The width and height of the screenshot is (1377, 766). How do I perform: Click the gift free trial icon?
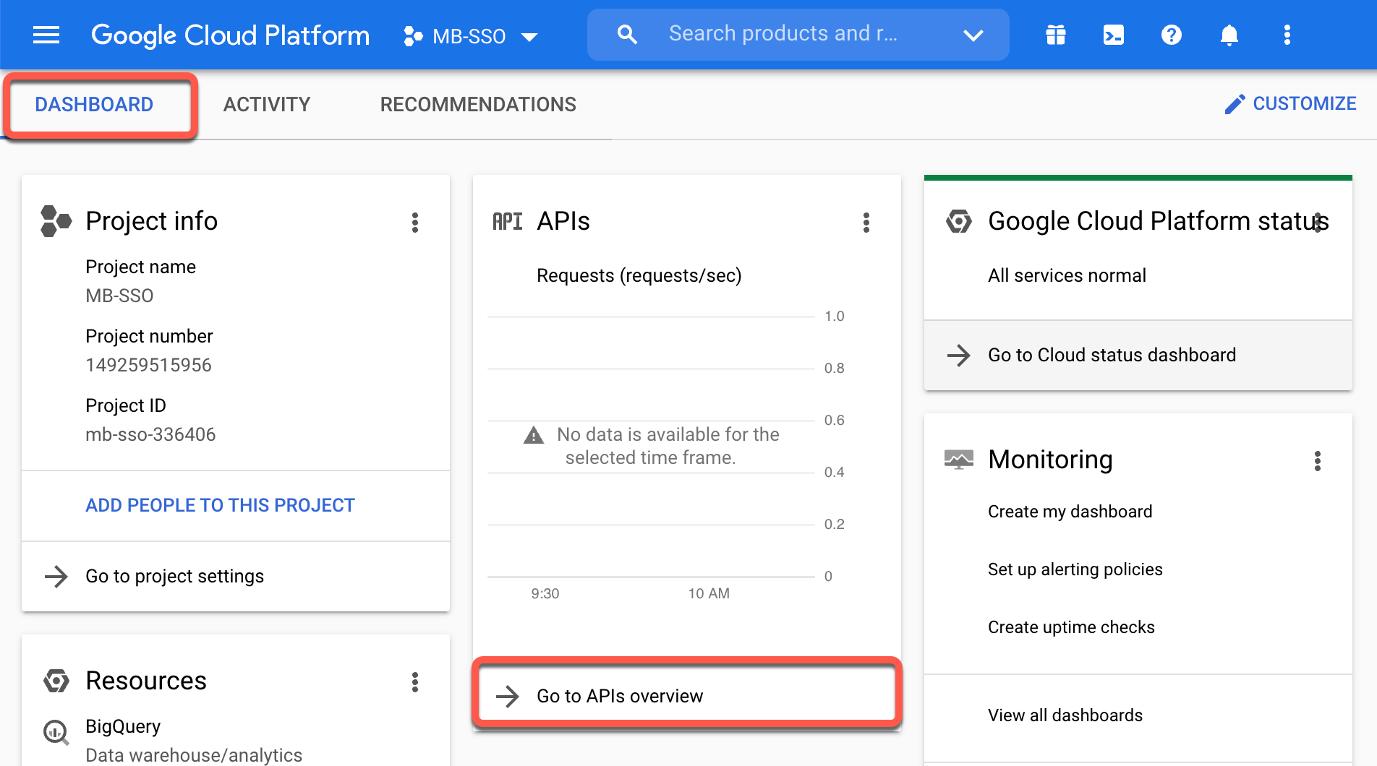[1056, 35]
